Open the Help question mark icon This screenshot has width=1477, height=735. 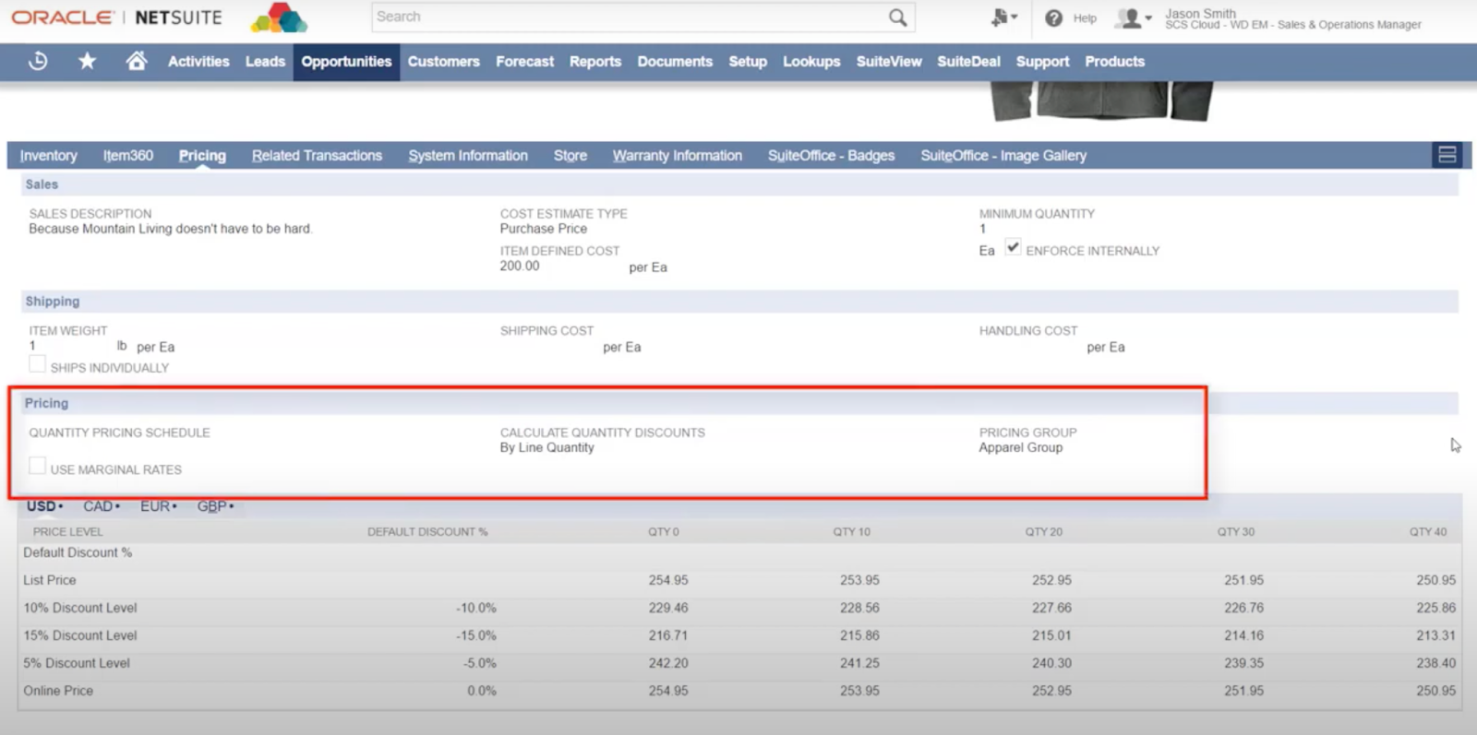click(1054, 18)
